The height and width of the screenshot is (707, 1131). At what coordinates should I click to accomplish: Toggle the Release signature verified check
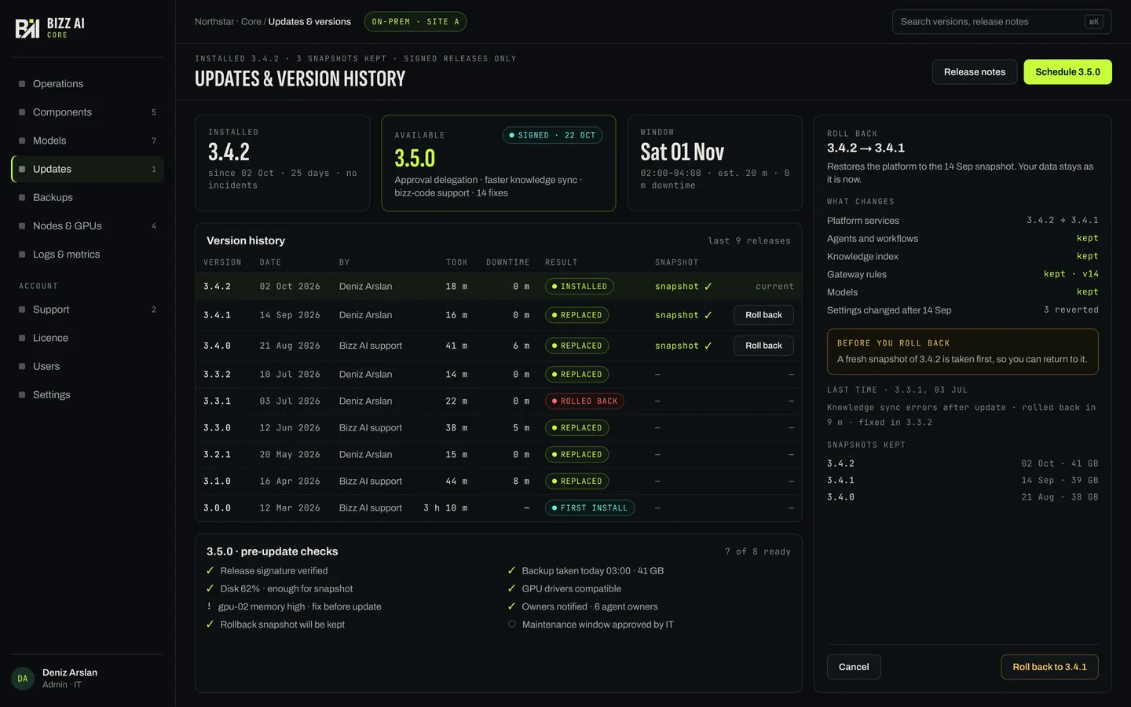(210, 571)
